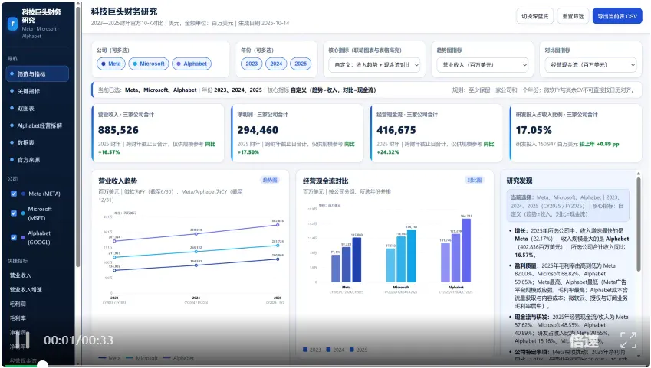The height and width of the screenshot is (368, 651).
Task: Toggle the Alphabet (GOOGL) company checkbox
Action: [x=14, y=237]
